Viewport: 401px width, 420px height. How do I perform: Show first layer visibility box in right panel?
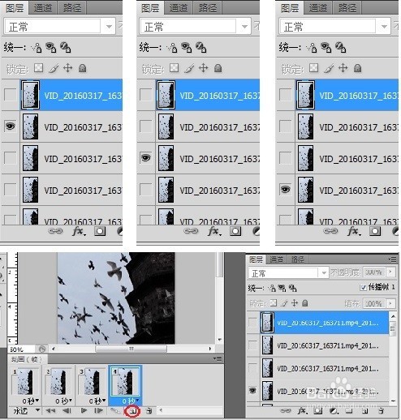coord(286,95)
